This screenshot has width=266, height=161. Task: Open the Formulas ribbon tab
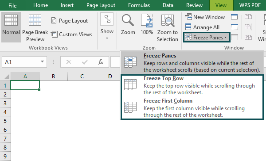tap(139, 5)
